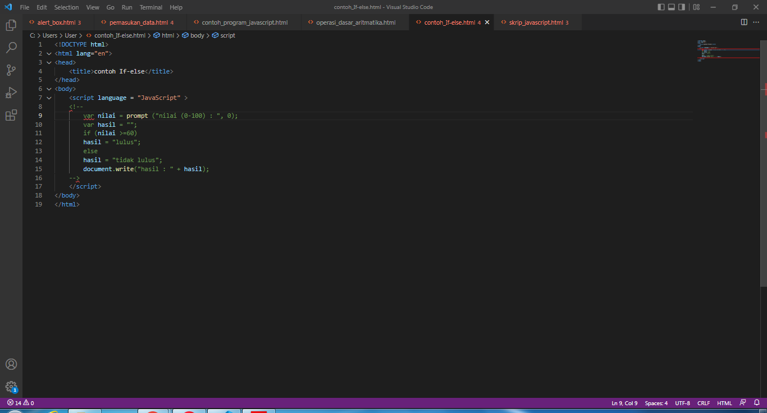Viewport: 767px width, 413px height.
Task: Select the Run and Debug icon
Action: (x=11, y=92)
